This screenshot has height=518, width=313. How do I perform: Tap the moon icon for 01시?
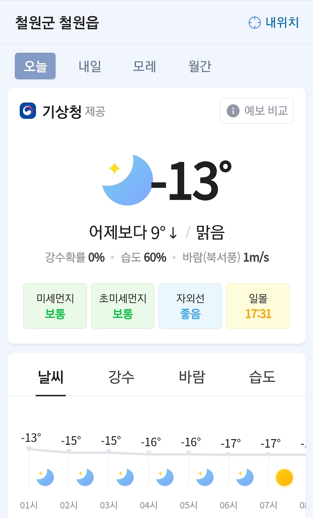[x=45, y=477]
